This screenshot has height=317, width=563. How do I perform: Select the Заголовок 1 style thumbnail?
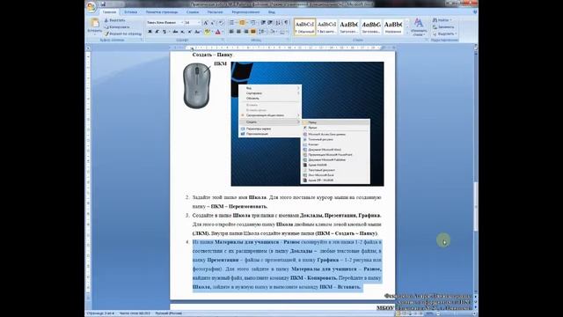click(348, 26)
